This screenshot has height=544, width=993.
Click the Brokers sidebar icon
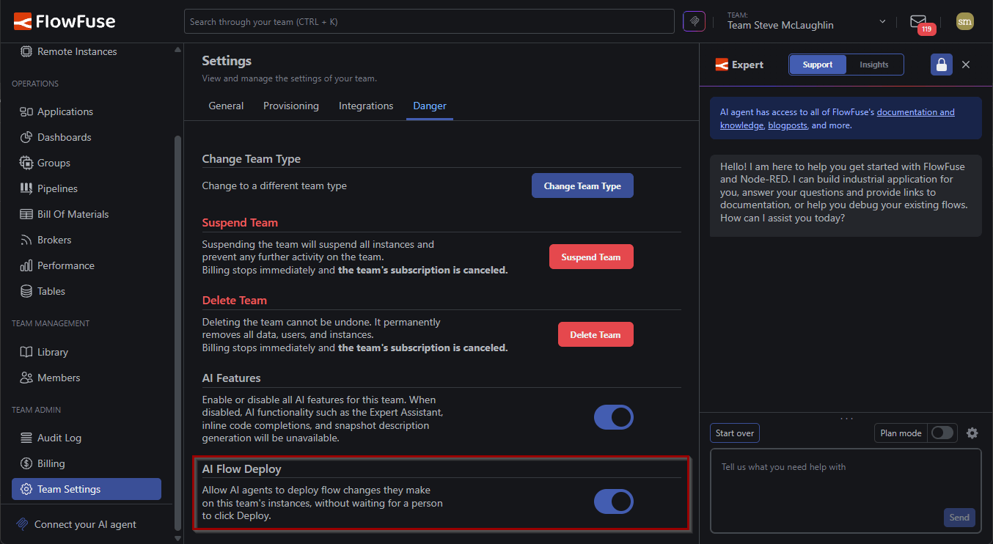click(26, 240)
